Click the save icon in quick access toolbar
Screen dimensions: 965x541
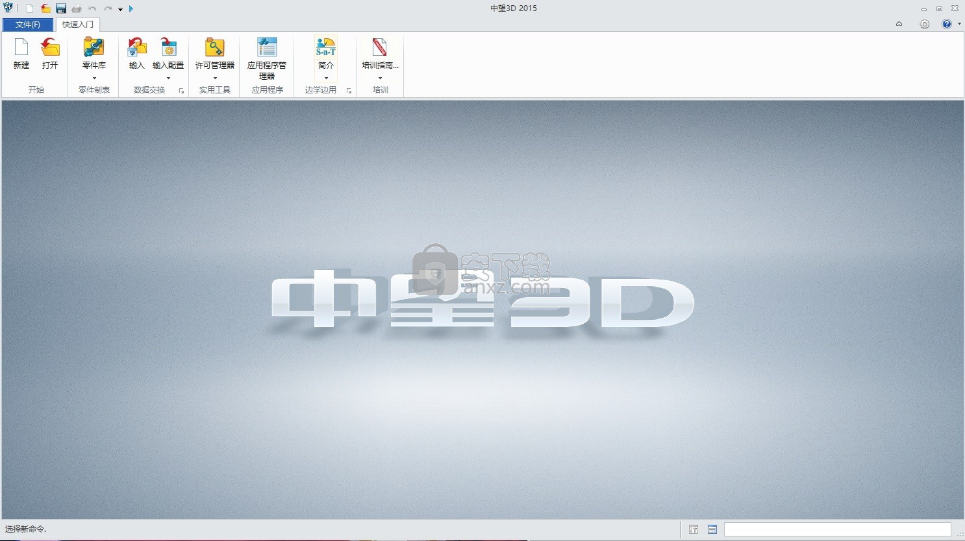coord(61,8)
